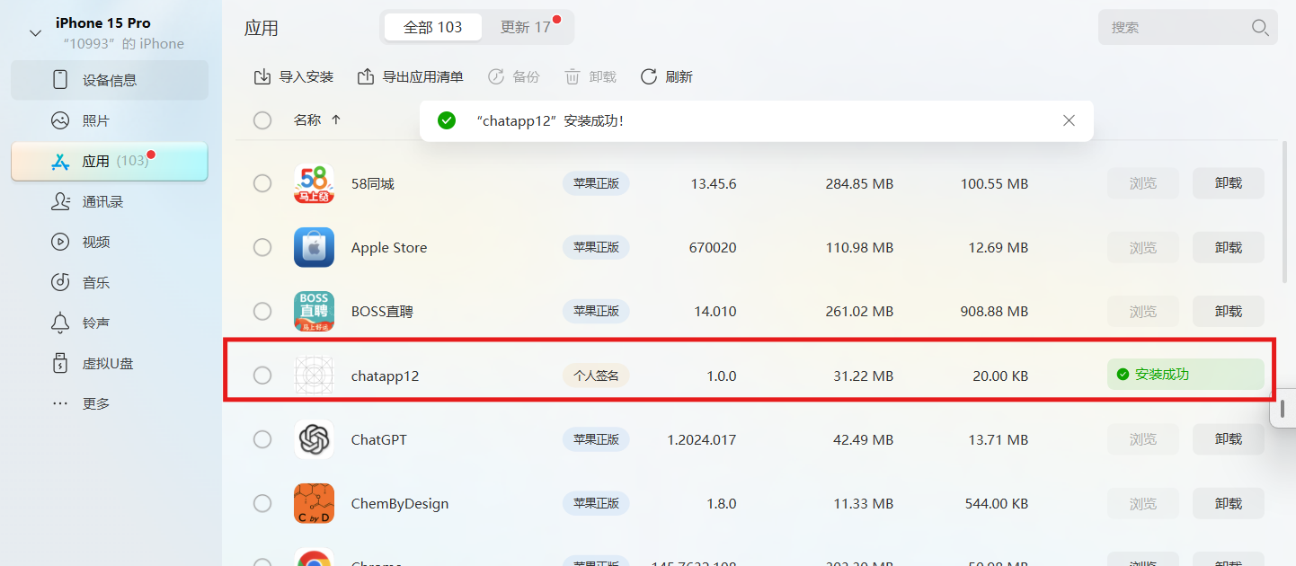1296x566 pixels.
Task: Uninstall 58同城 with its 卸载 button
Action: pos(1229,183)
